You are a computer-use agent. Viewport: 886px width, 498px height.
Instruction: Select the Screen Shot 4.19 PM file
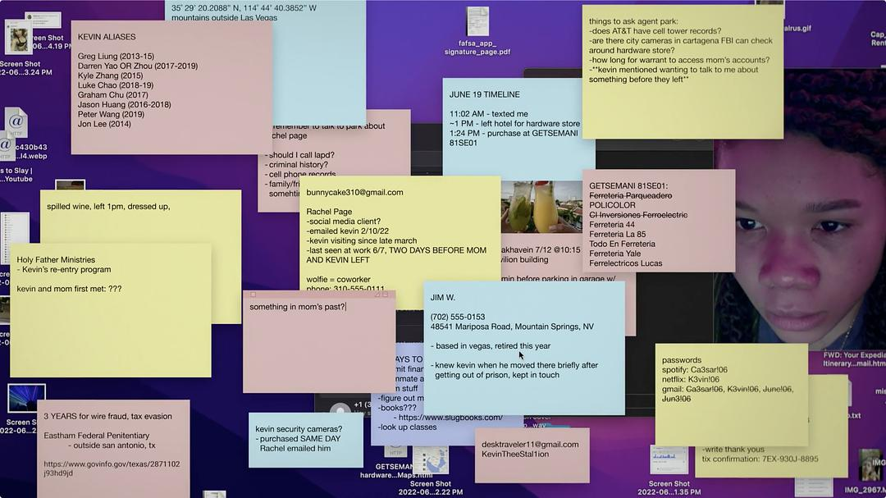(x=19, y=39)
